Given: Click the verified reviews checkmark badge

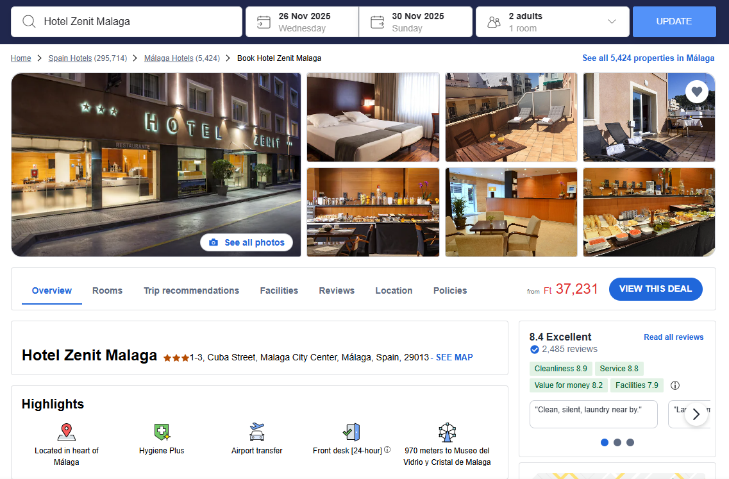Looking at the screenshot, I should pos(535,349).
